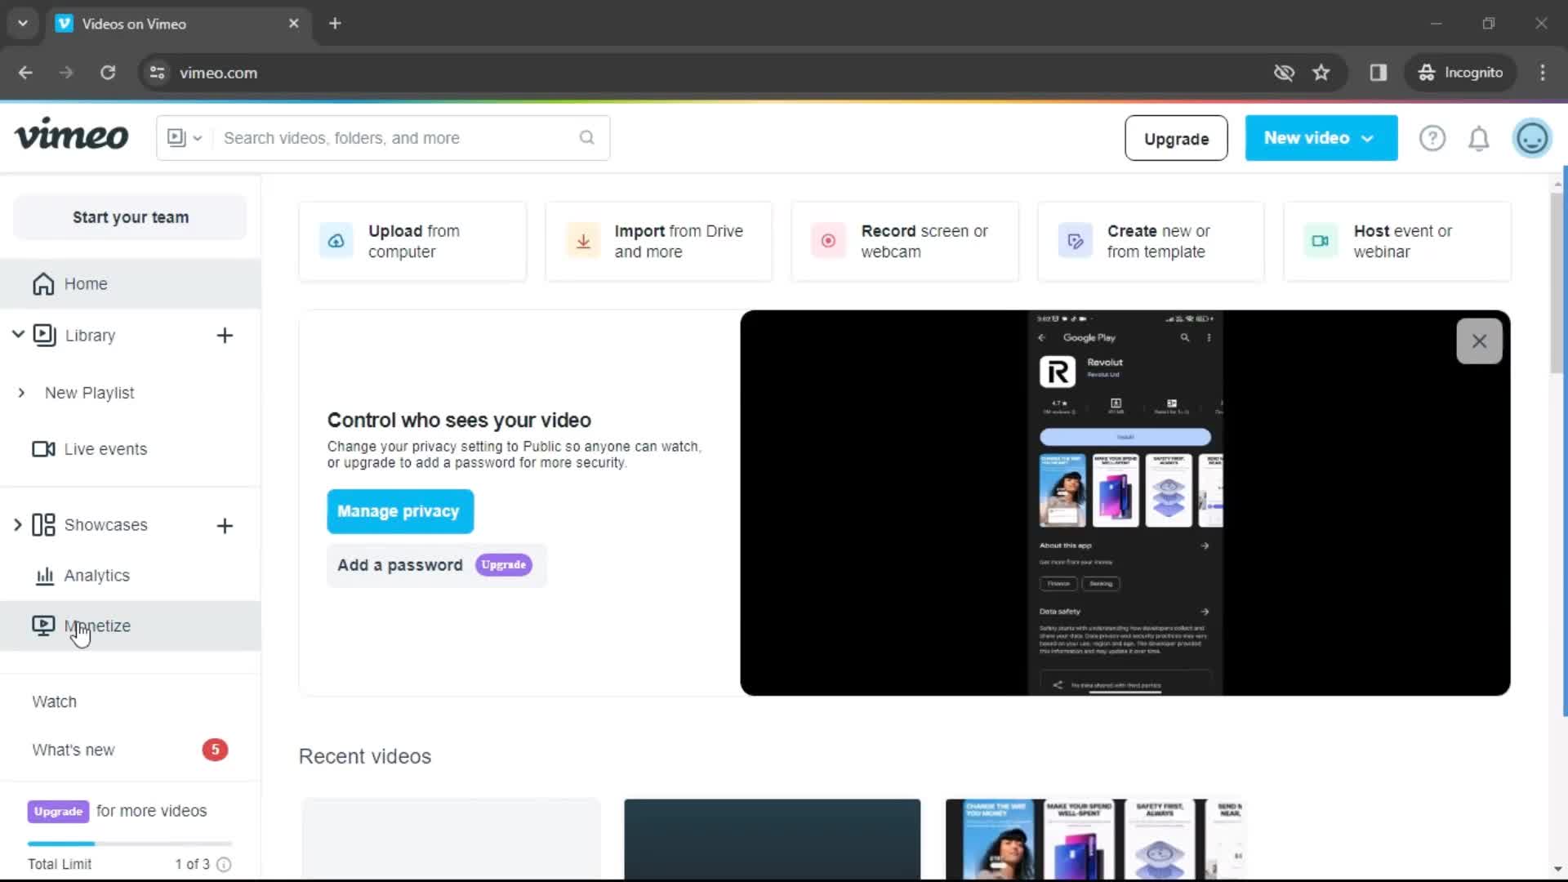Image resolution: width=1568 pixels, height=882 pixels.
Task: Click the Manage privacy button
Action: (x=399, y=510)
